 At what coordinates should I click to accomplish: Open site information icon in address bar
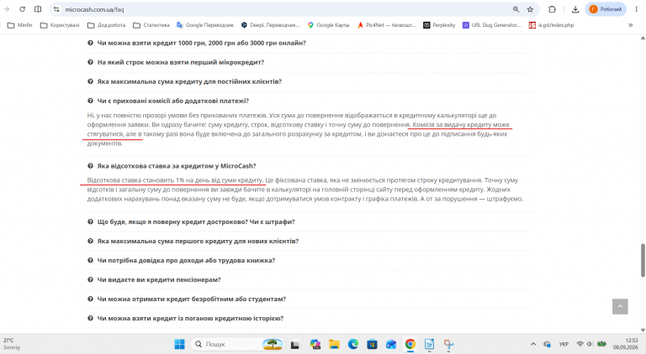(56, 9)
